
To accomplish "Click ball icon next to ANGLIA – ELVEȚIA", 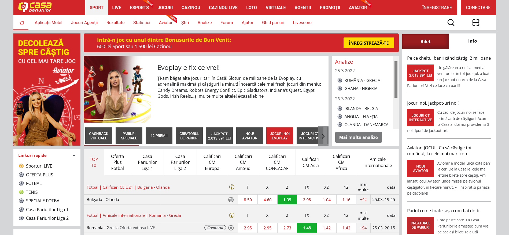I will [340, 116].
